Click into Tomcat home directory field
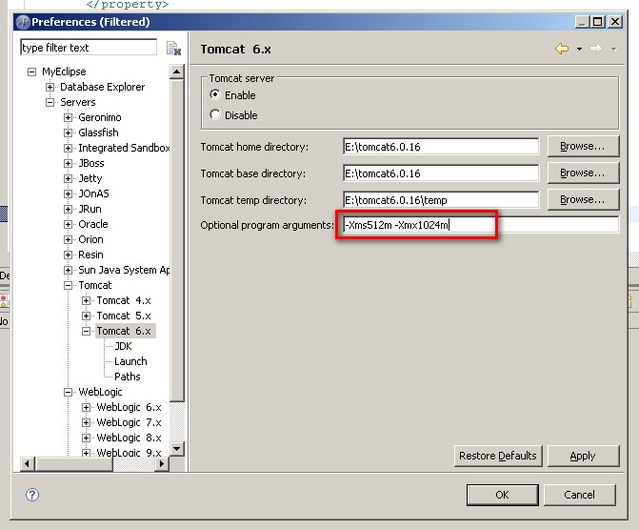Screen dimensions: 639x530 tap(441, 147)
